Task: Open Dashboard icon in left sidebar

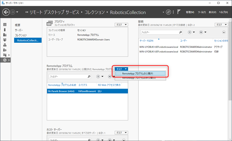Action: tap(5, 25)
